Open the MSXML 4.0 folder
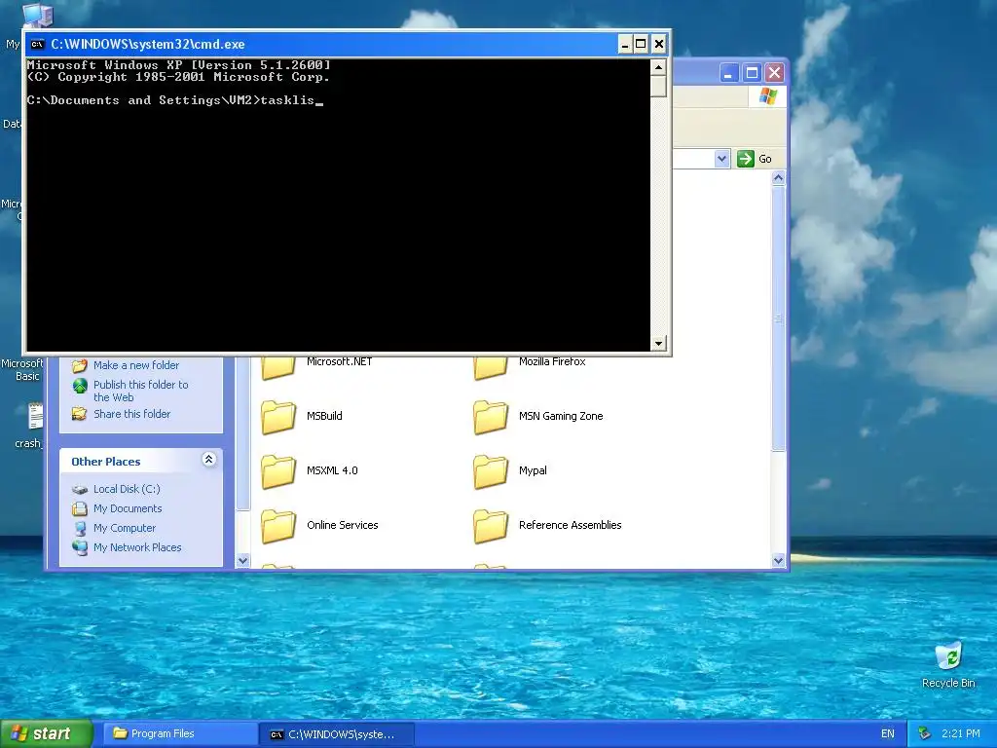Screen dimensions: 997x748 (278, 472)
